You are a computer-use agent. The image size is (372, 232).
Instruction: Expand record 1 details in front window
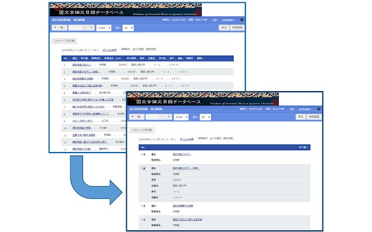pyautogui.click(x=144, y=155)
